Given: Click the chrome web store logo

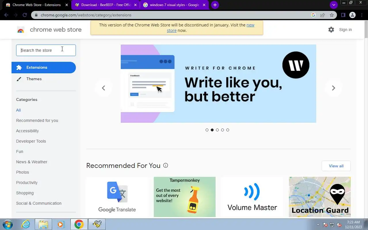Looking at the screenshot, I should point(49,30).
